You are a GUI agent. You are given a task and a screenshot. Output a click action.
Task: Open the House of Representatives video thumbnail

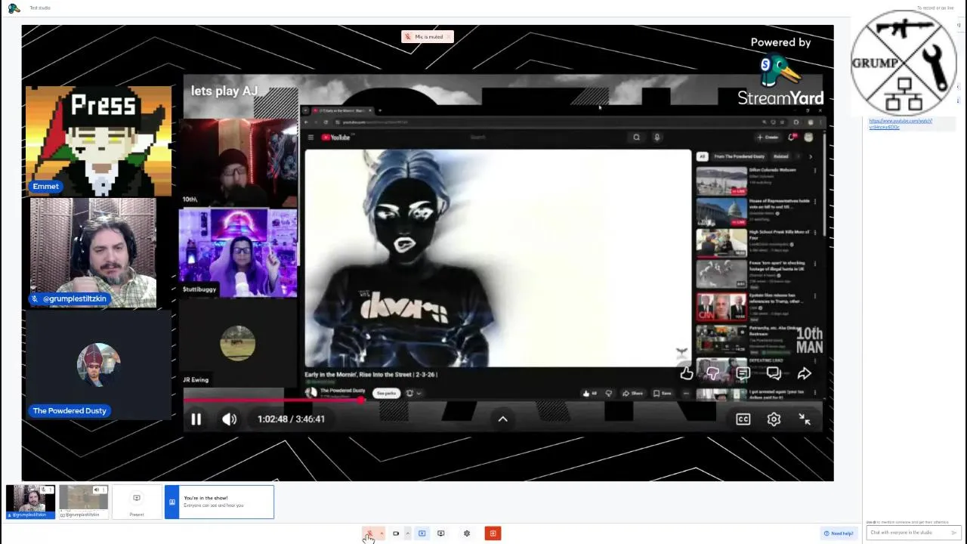tap(721, 212)
